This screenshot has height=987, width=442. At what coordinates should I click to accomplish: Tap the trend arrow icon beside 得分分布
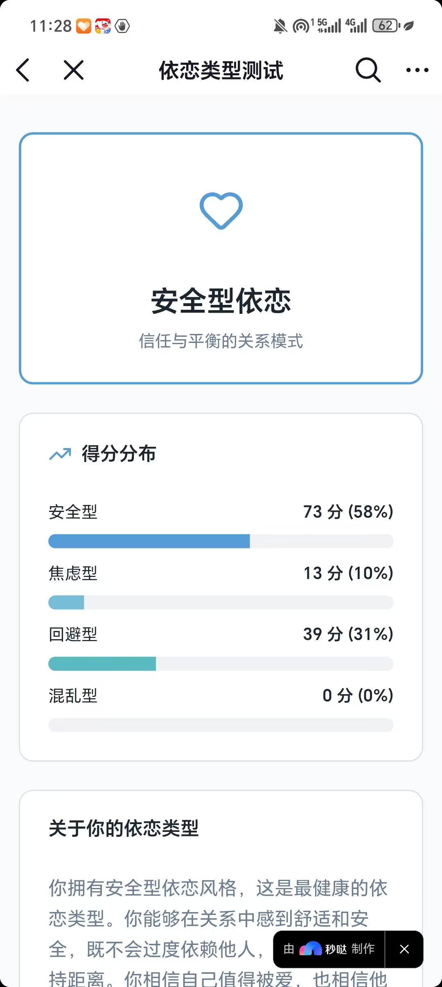(60, 454)
